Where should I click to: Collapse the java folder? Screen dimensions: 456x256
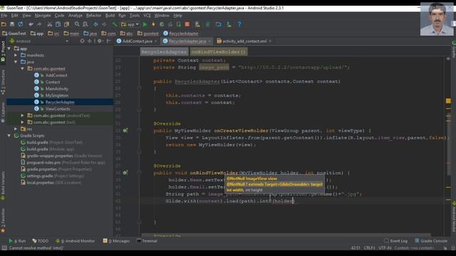pyautogui.click(x=16, y=62)
